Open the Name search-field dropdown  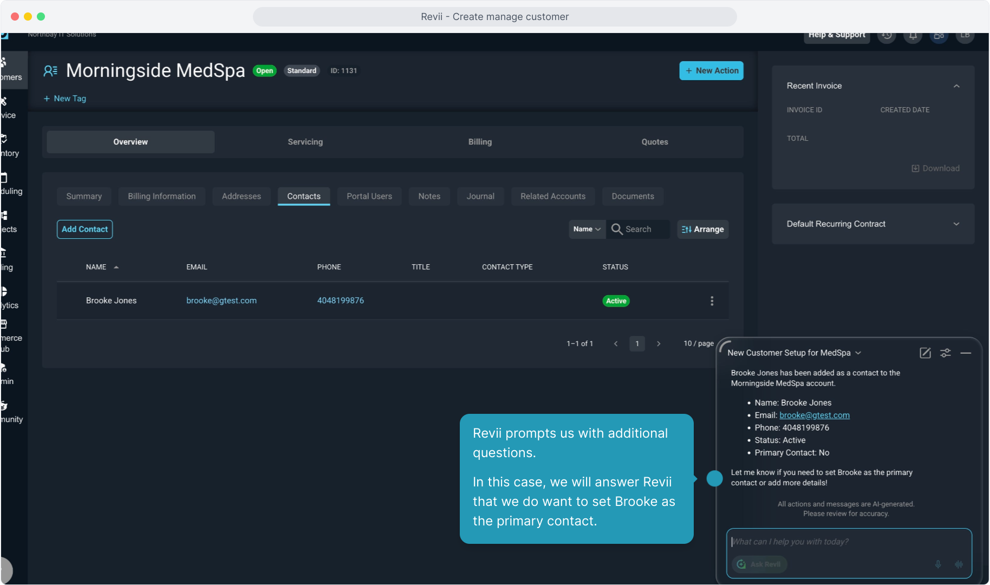(587, 229)
